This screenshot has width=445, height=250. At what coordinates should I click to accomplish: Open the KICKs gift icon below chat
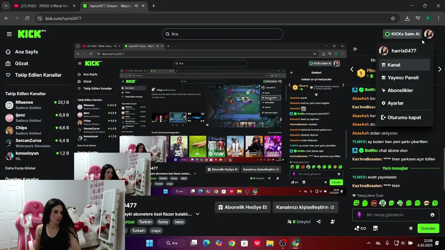(360, 228)
